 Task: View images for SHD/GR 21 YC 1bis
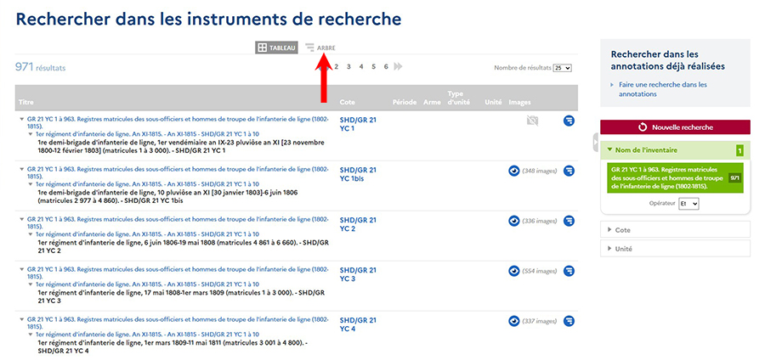coord(514,171)
